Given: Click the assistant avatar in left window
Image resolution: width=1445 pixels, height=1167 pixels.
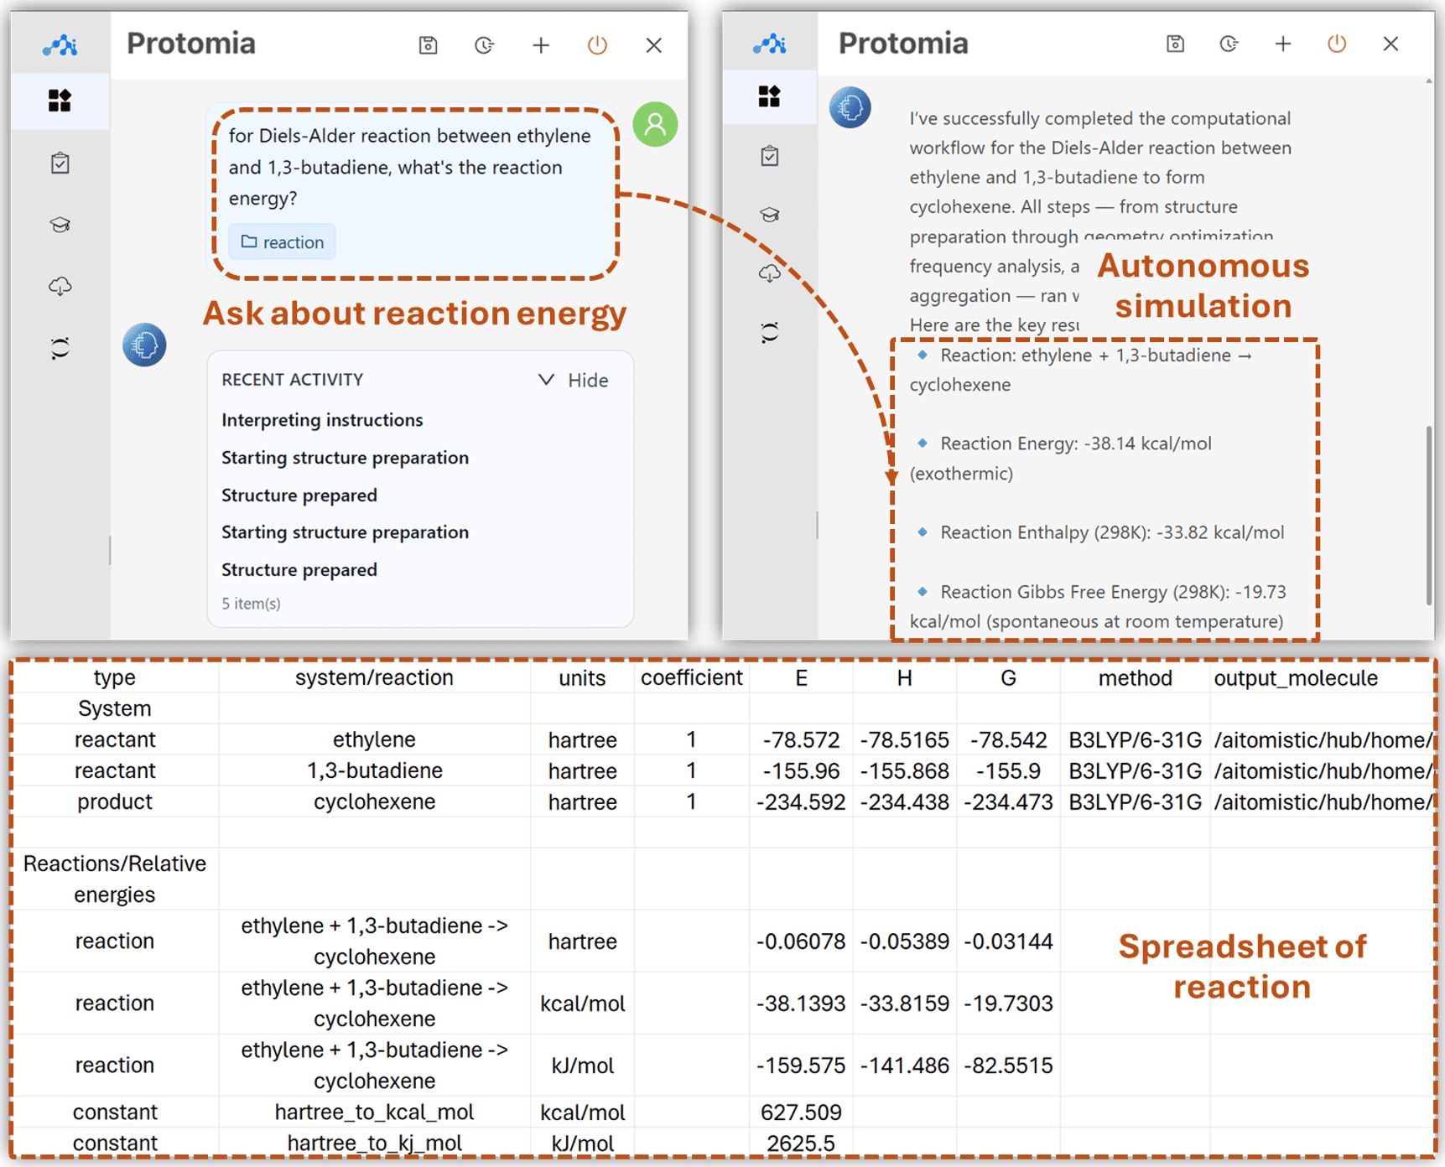Looking at the screenshot, I should (x=144, y=345).
